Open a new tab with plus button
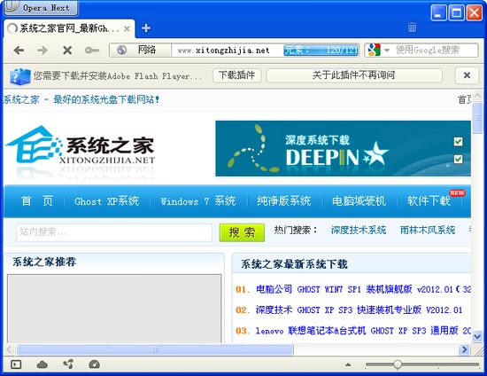 pyautogui.click(x=146, y=28)
